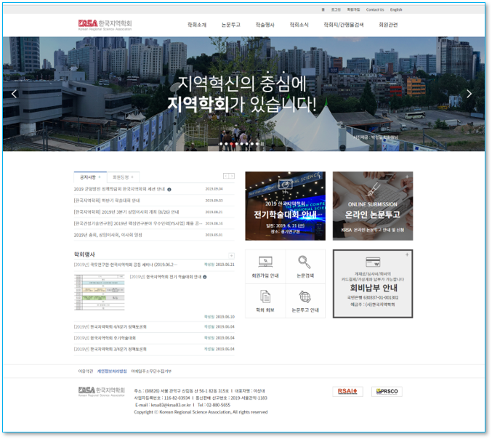Click the credit card icon in 회비납부 안내

coord(373,262)
